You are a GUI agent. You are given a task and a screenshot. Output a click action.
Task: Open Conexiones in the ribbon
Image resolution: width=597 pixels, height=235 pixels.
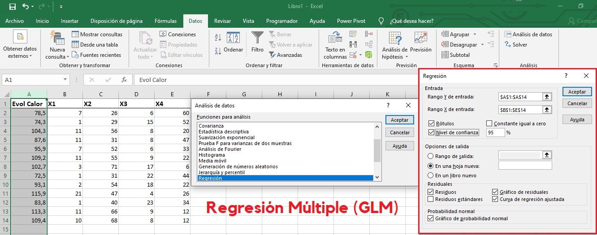click(x=177, y=34)
